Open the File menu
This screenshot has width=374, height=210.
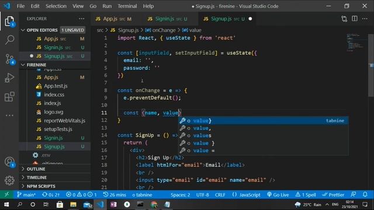pos(20,6)
